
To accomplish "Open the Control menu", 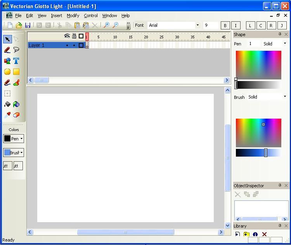I will (x=91, y=16).
